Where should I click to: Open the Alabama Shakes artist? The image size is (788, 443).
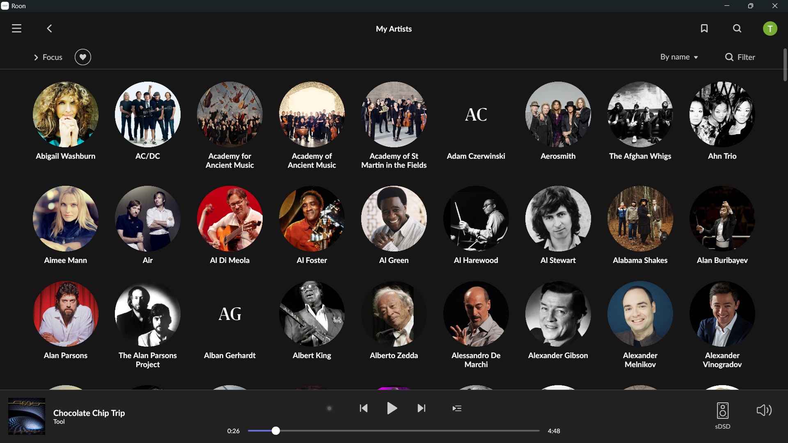pos(640,225)
